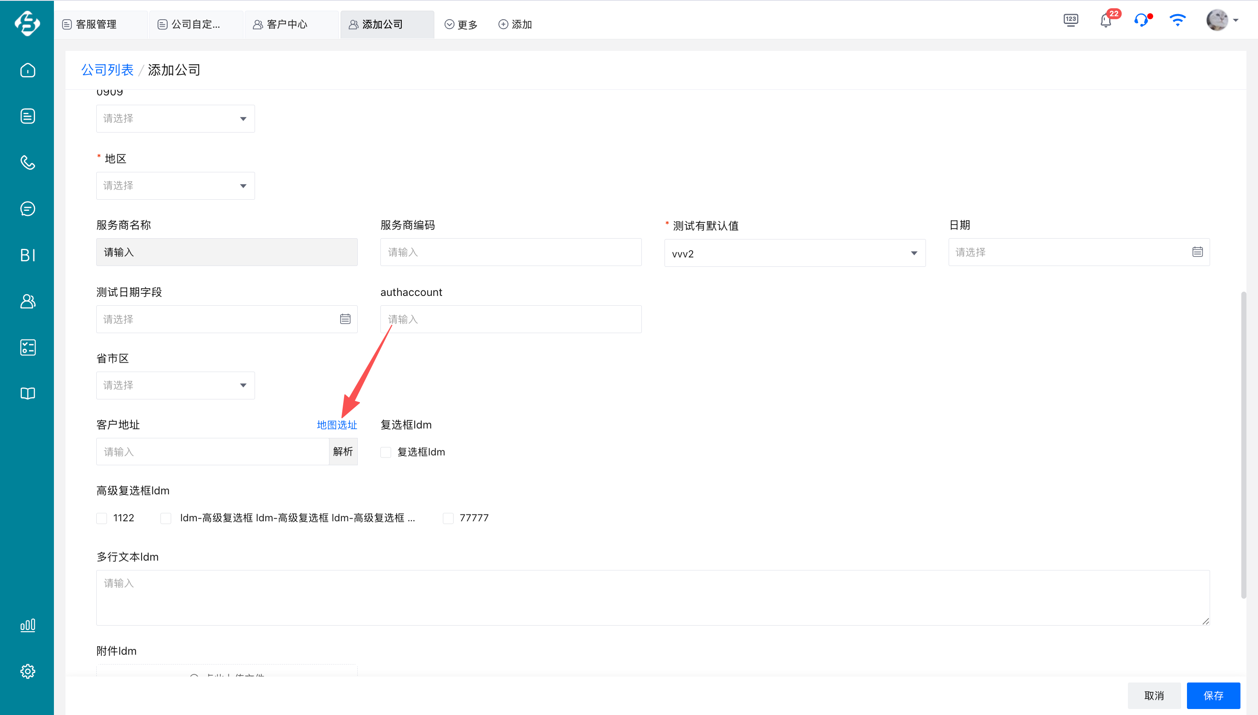Open the chat message sidebar icon

click(27, 209)
